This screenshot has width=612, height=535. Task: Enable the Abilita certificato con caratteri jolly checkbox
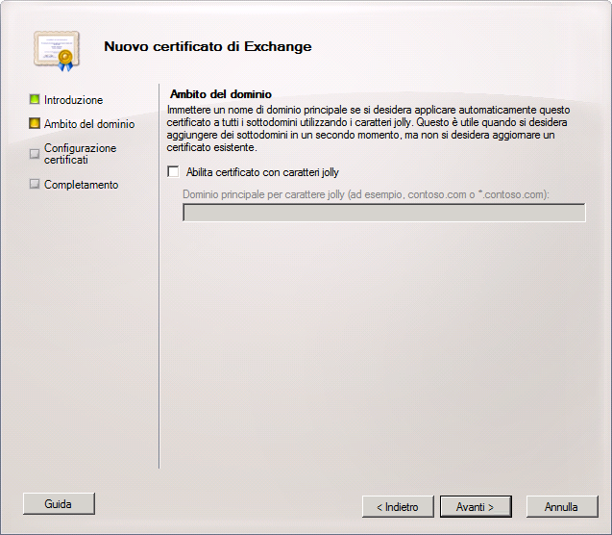[x=173, y=171]
